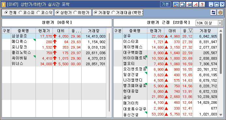The height and width of the screenshot is (120, 226).
Task: Click volume 28,851,701 for 위너스
Action: click(x=96, y=64)
